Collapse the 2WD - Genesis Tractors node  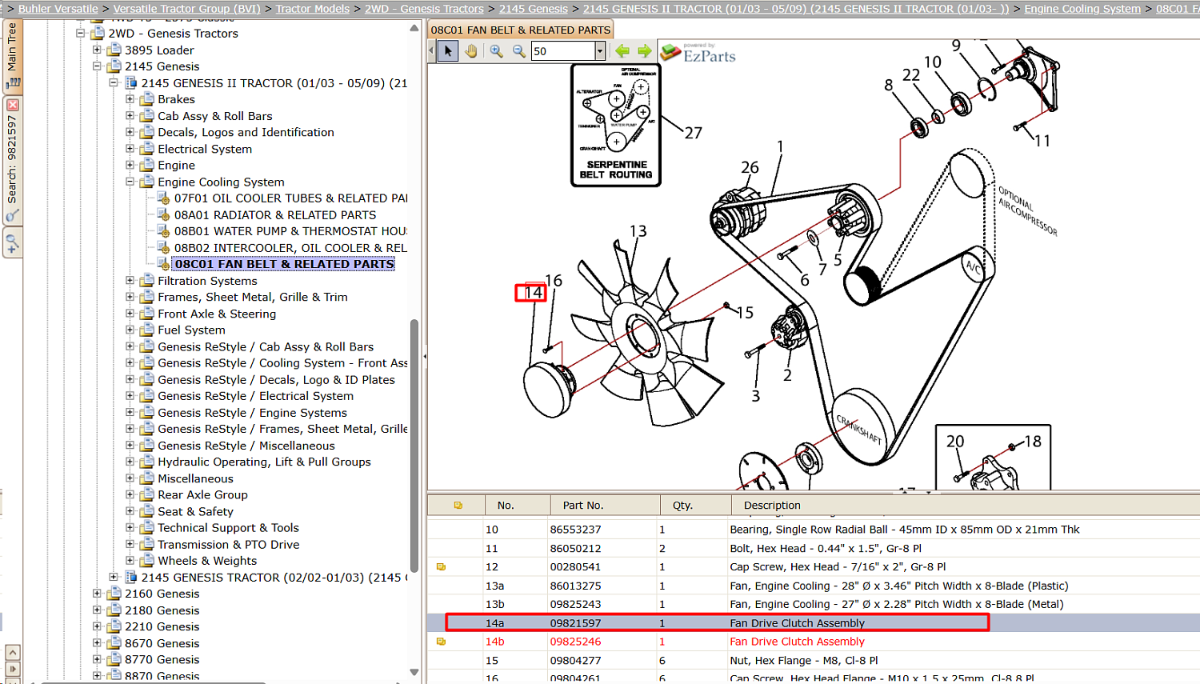81,34
